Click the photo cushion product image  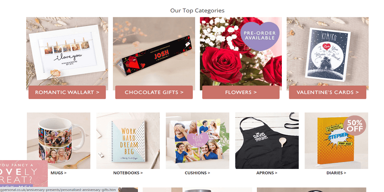click(197, 141)
